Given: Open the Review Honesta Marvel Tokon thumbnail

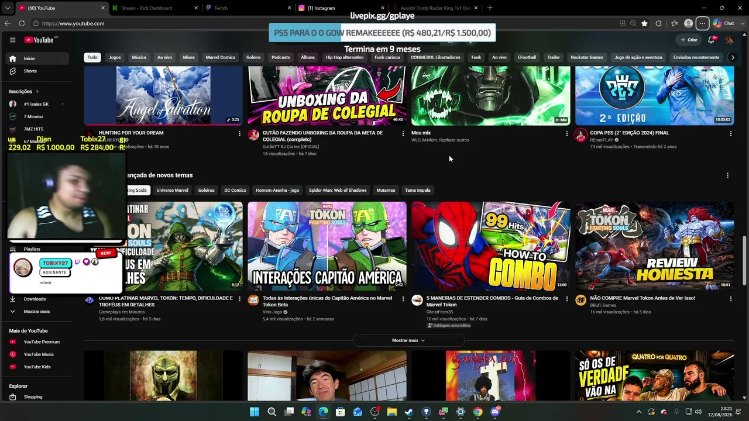Looking at the screenshot, I should pyautogui.click(x=655, y=246).
